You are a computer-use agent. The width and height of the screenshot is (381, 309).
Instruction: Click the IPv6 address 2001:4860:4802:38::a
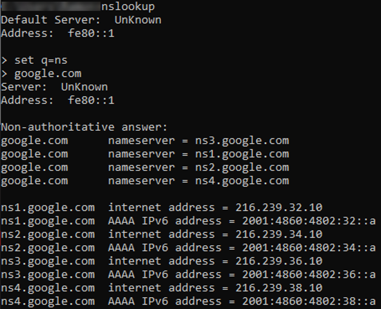[309, 301]
